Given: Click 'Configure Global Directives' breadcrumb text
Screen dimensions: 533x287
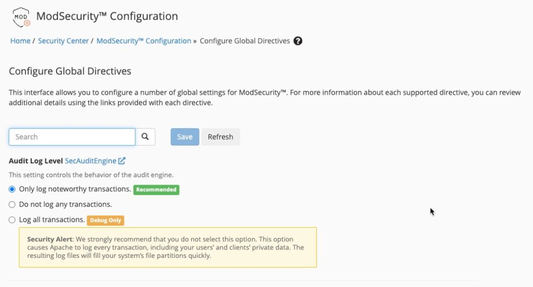Looking at the screenshot, I should pyautogui.click(x=245, y=41).
